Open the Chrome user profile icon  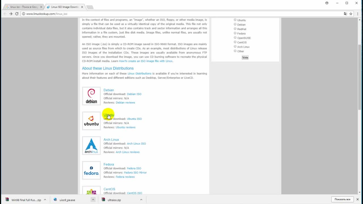[x=327, y=3]
